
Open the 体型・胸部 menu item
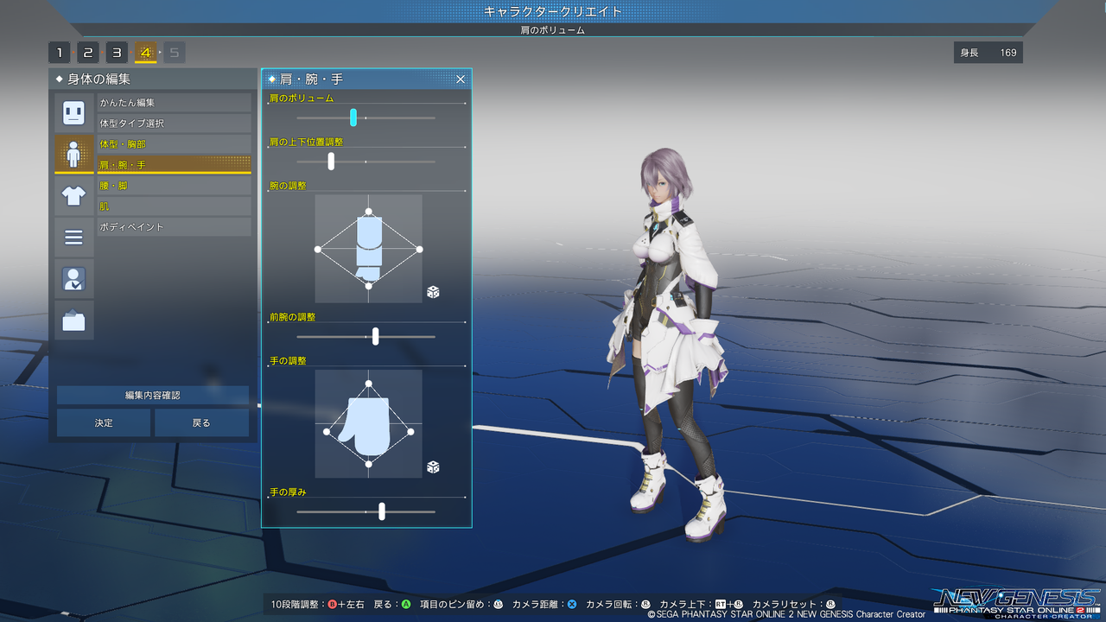174,144
